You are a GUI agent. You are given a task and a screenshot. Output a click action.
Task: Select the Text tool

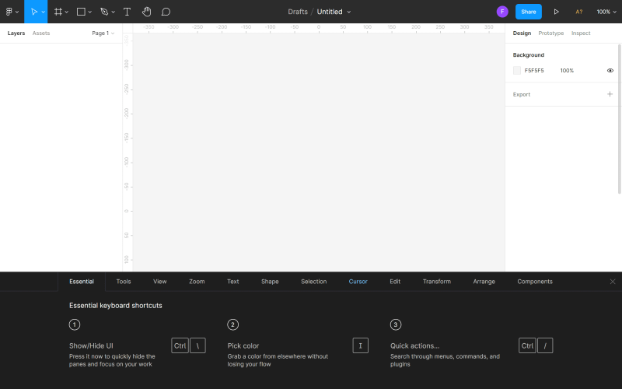127,12
